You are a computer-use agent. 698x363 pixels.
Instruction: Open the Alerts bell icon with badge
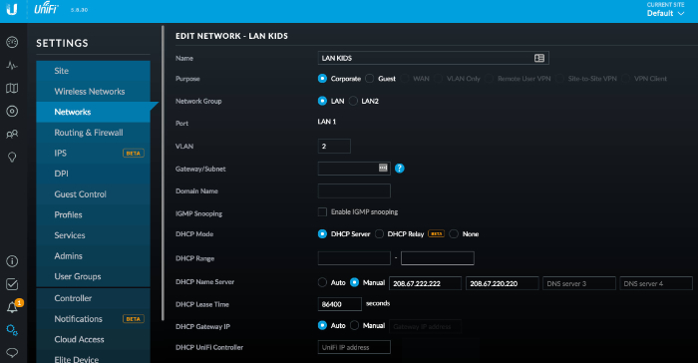13,306
